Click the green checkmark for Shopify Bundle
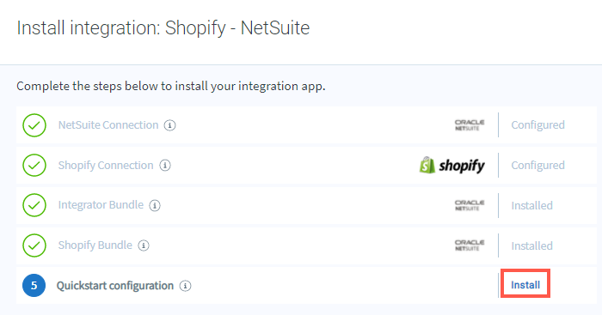 34,245
